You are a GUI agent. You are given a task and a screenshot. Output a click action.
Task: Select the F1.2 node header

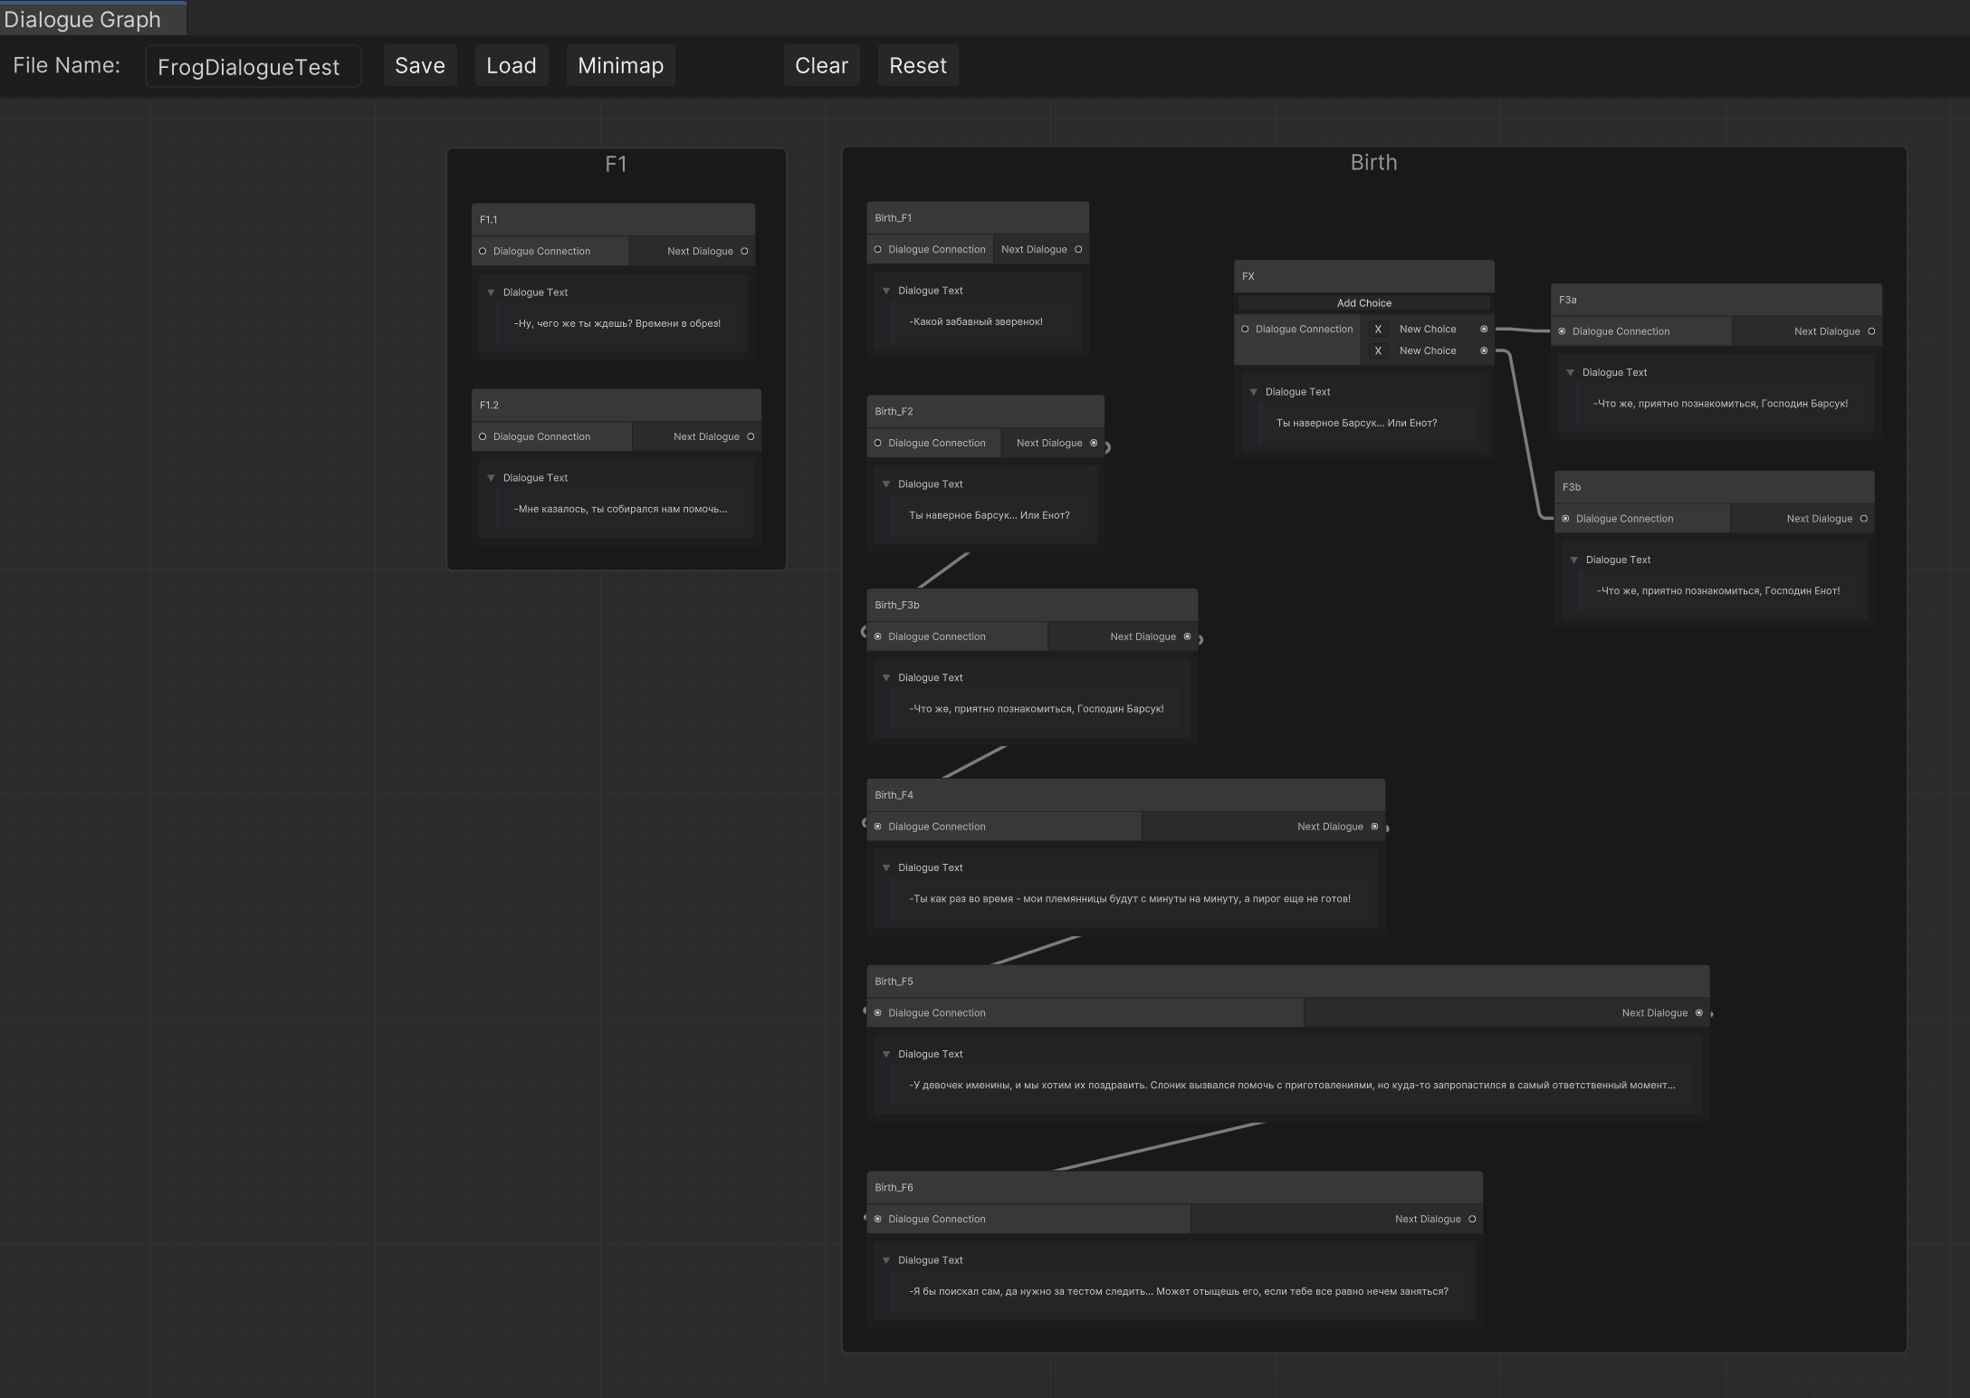[617, 406]
